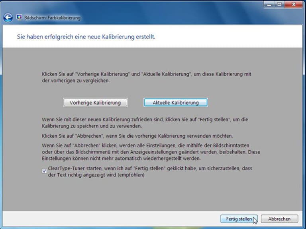Click sentence 'Klicken Sie auf "Abbrechen", wenn Sie die vorherige'
The height and width of the screenshot is (229, 306).
137,136
